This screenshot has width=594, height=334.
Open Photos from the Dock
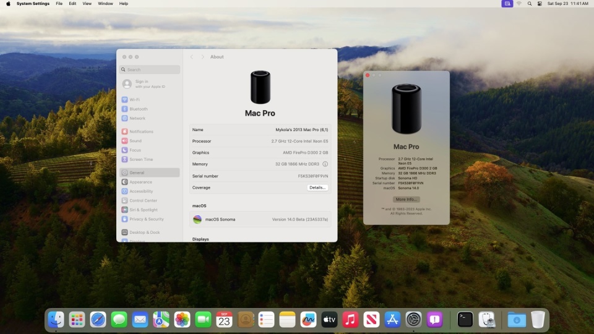[182, 320]
